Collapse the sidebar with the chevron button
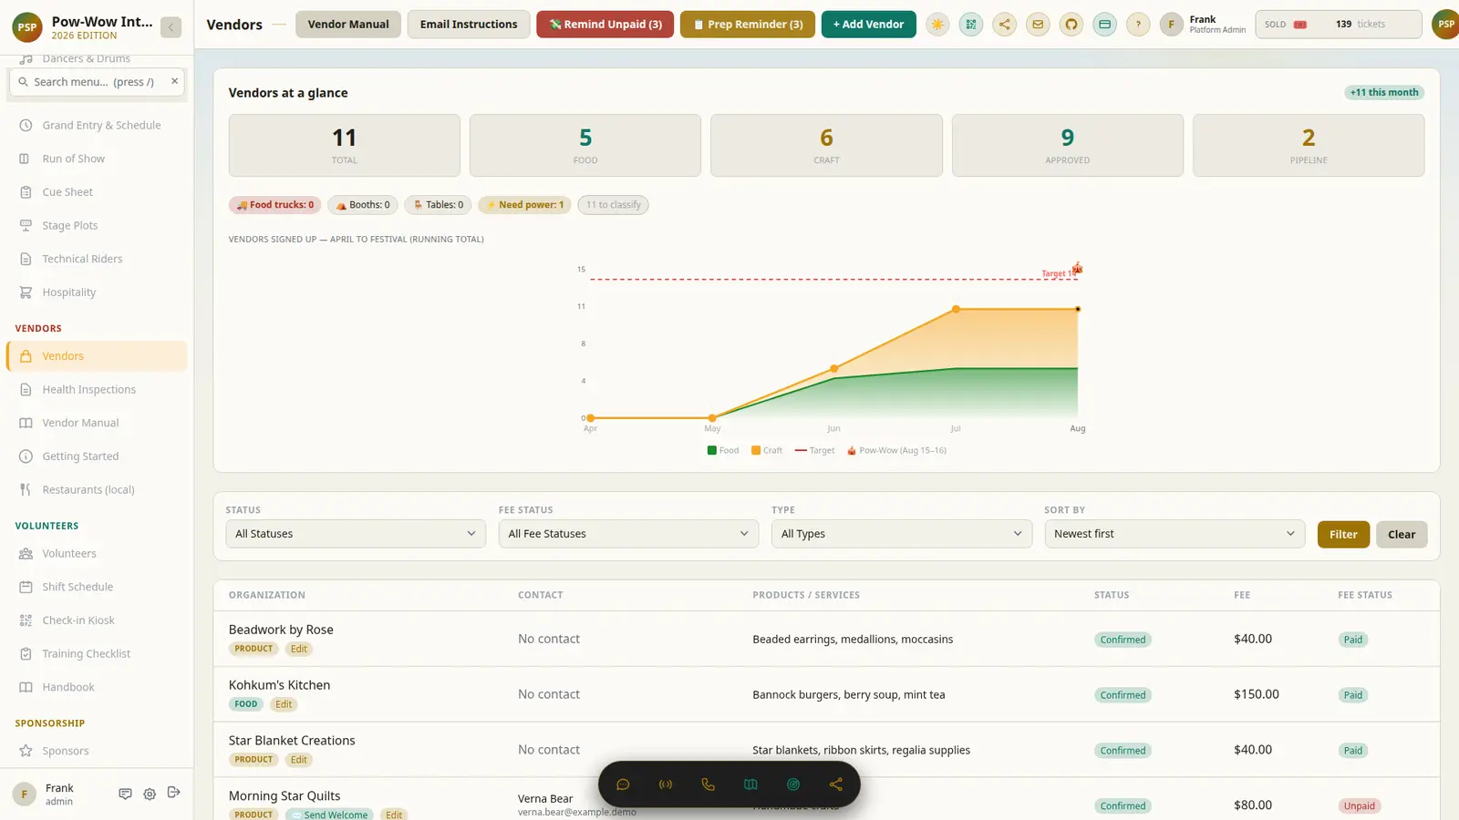 click(x=171, y=27)
